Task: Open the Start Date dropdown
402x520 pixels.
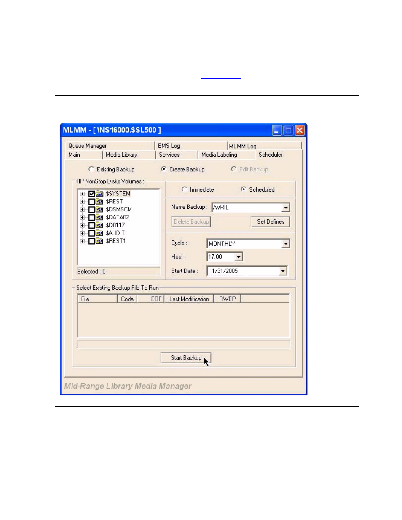Action: click(283, 271)
